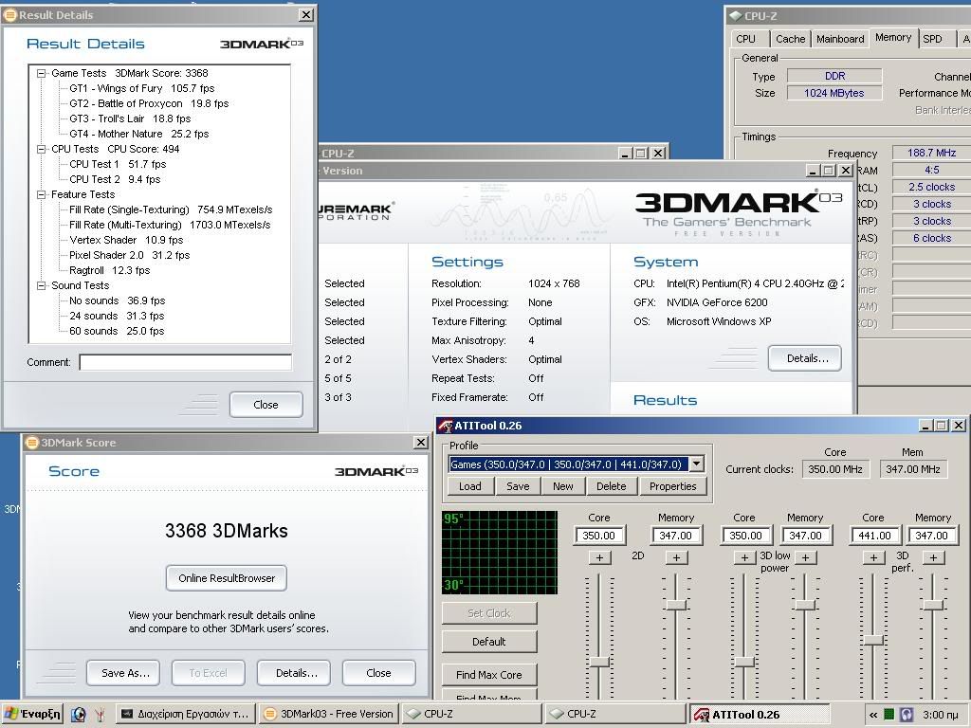
Task: Click the green system tray icon
Action: pyautogui.click(x=889, y=715)
